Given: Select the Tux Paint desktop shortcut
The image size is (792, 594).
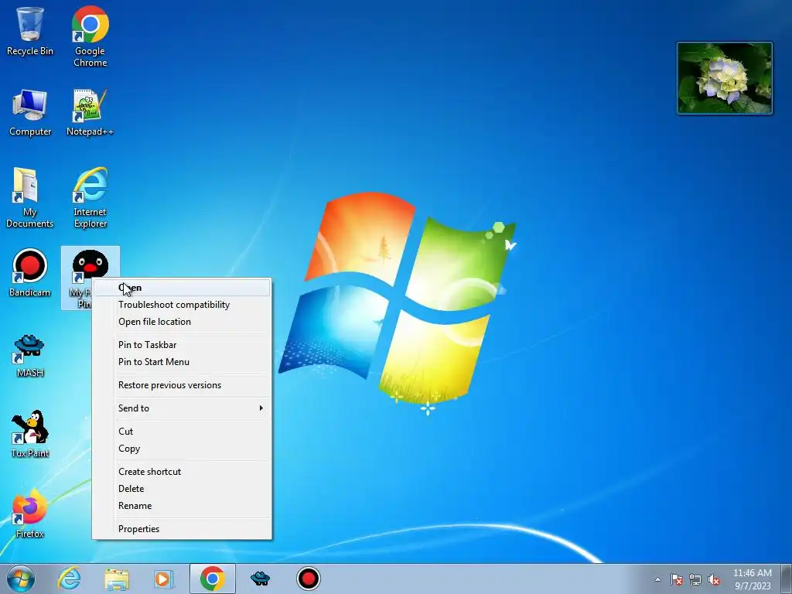Looking at the screenshot, I should point(30,435).
